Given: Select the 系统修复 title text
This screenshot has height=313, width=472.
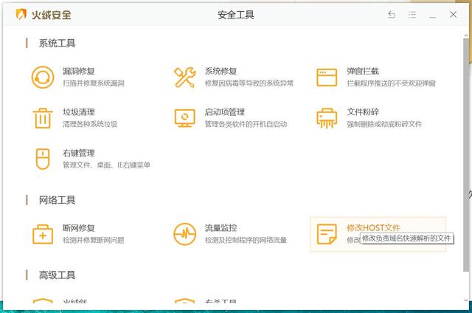Looking at the screenshot, I should (221, 71).
